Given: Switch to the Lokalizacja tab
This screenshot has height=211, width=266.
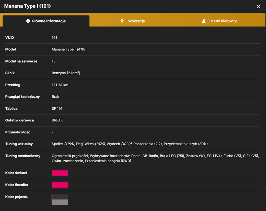Looking at the screenshot, I should pos(132,21).
